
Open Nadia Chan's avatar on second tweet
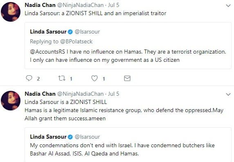(11, 101)
